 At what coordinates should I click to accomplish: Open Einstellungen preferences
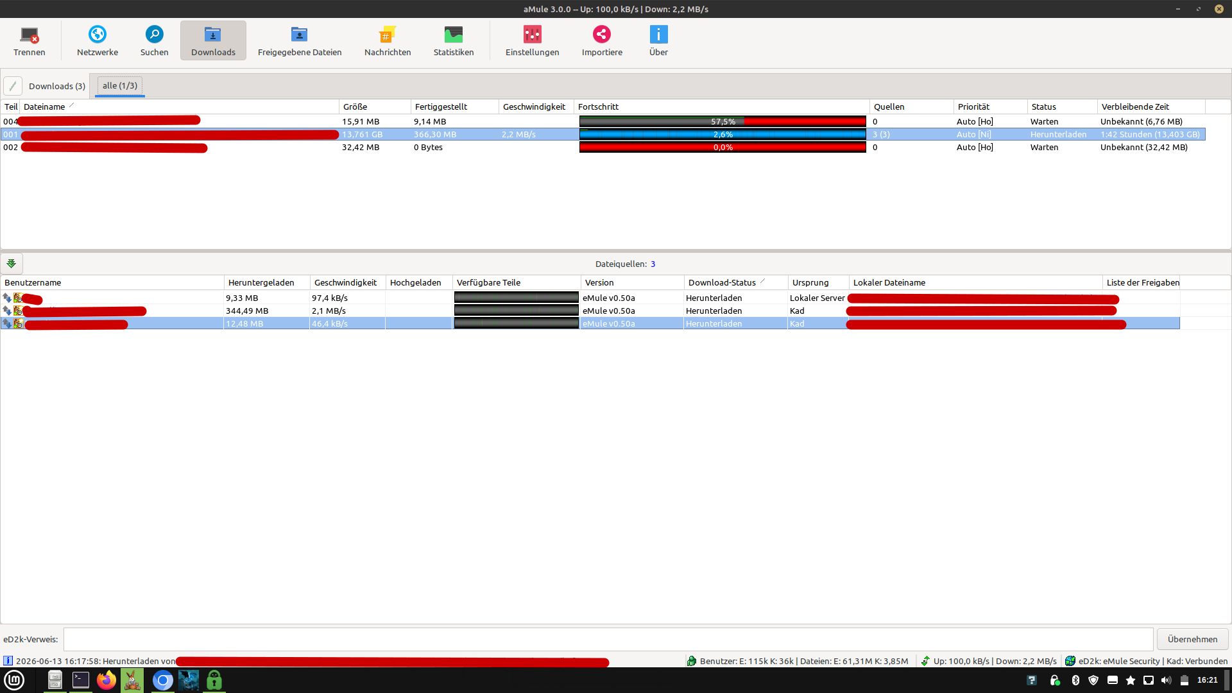pyautogui.click(x=532, y=40)
